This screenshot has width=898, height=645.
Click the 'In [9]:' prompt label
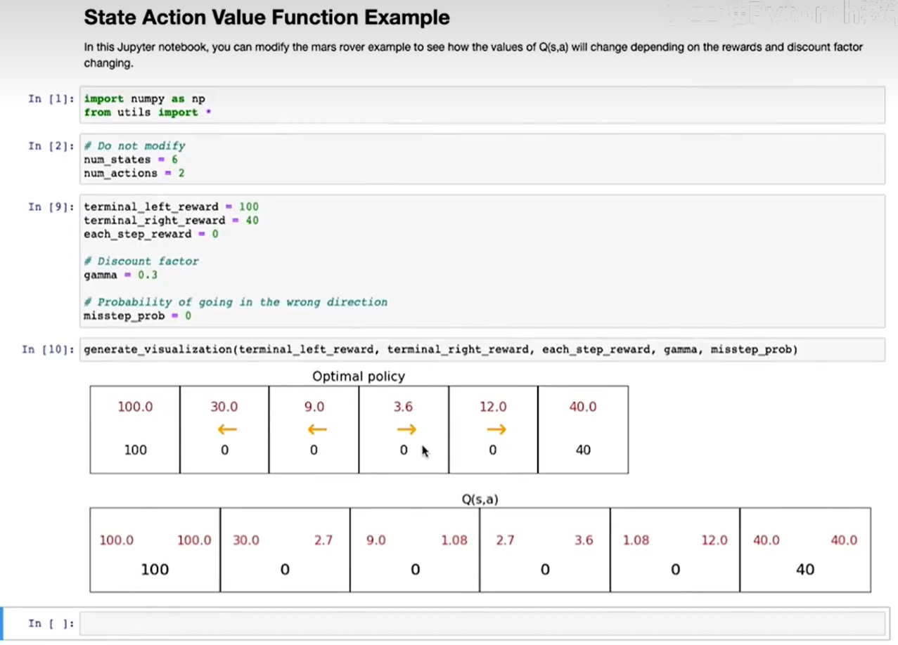coord(51,207)
